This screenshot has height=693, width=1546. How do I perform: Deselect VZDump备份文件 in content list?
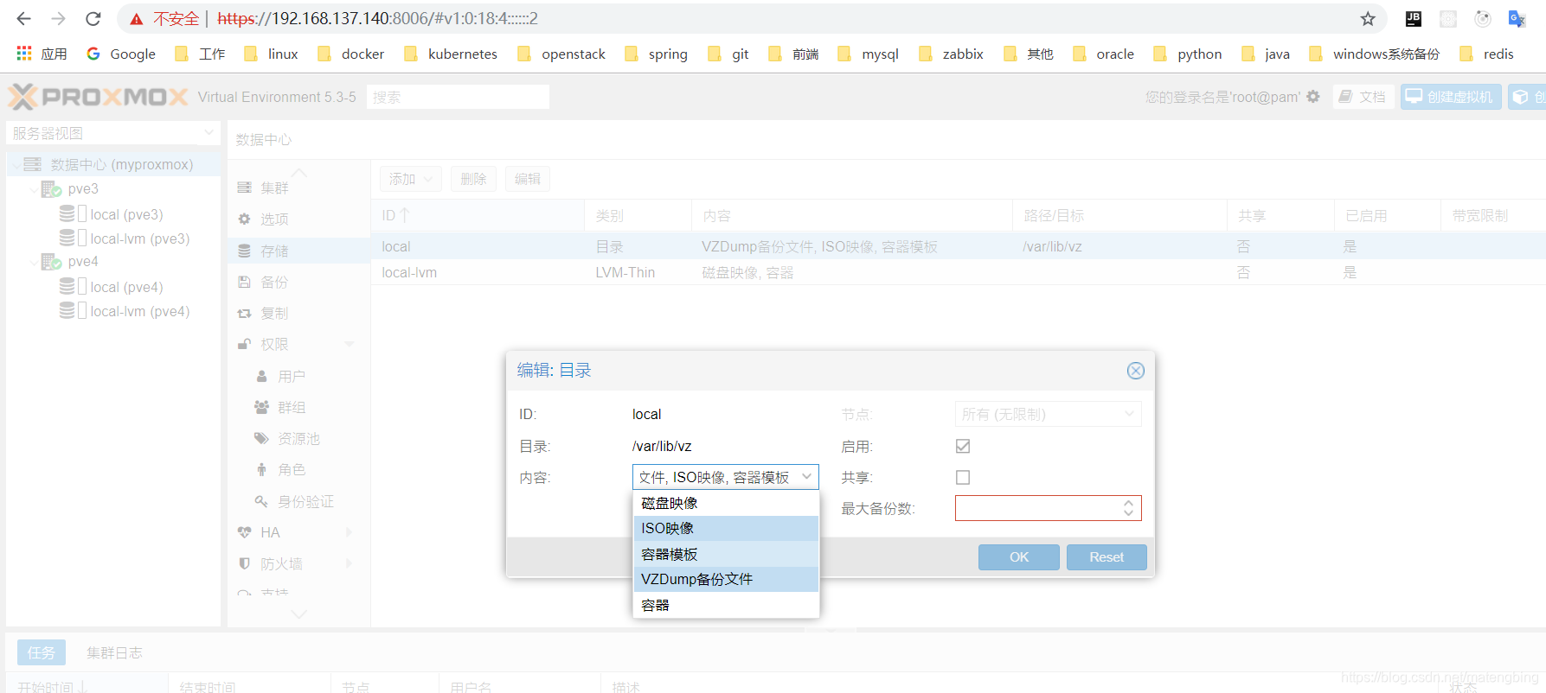[726, 579]
